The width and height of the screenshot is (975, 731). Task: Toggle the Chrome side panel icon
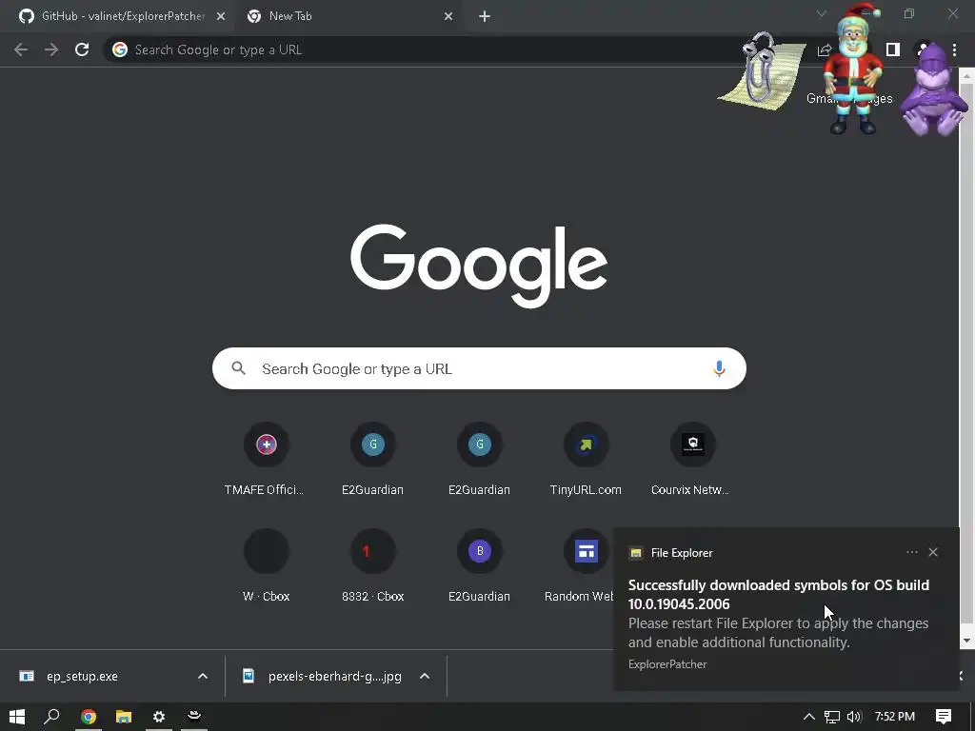click(893, 49)
